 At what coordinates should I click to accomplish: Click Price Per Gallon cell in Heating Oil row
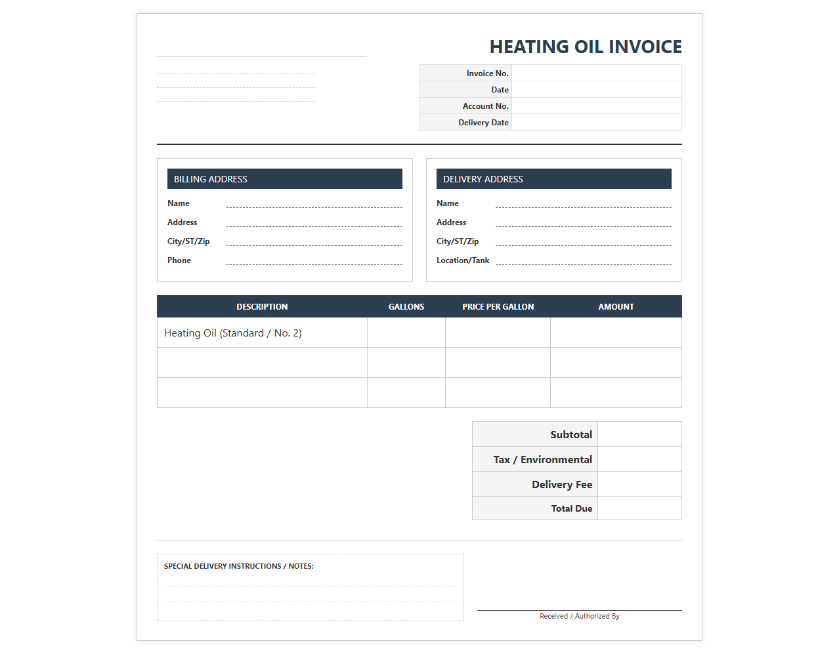(498, 333)
